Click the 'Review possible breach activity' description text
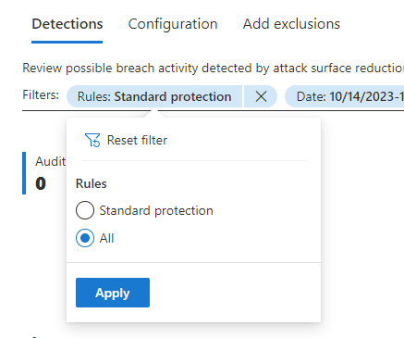This screenshot has width=404, height=338. point(214,68)
